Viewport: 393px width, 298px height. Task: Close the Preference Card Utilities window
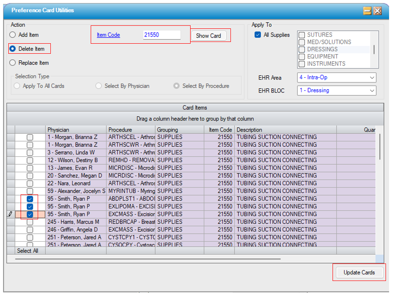[377, 11]
